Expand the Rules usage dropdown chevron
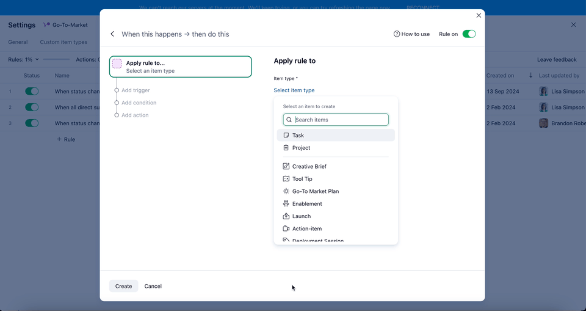The image size is (586, 311). tap(37, 59)
